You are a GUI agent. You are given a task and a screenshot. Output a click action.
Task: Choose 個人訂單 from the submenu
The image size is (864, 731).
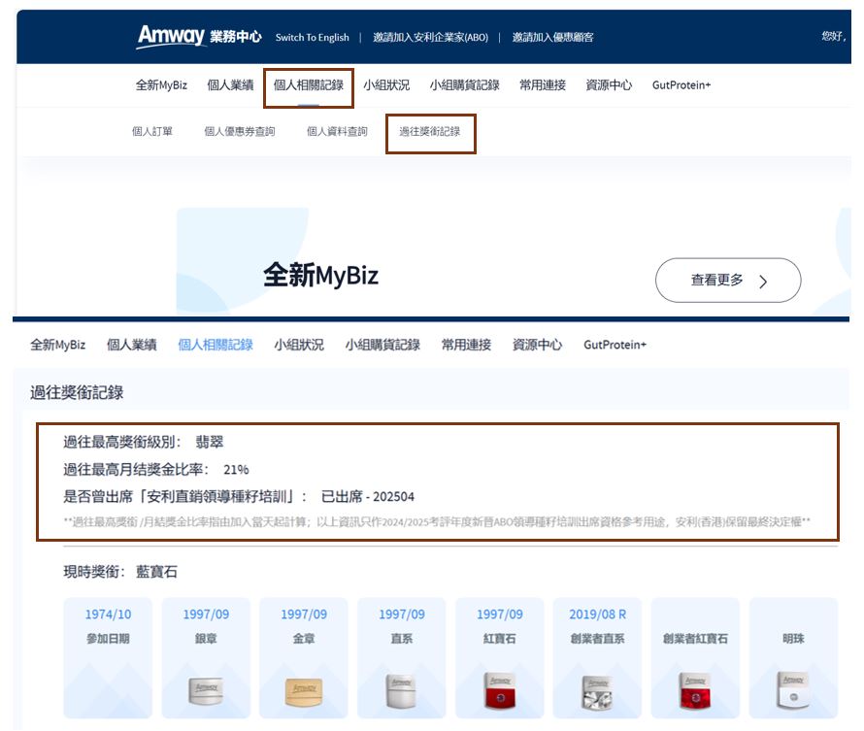(x=152, y=132)
